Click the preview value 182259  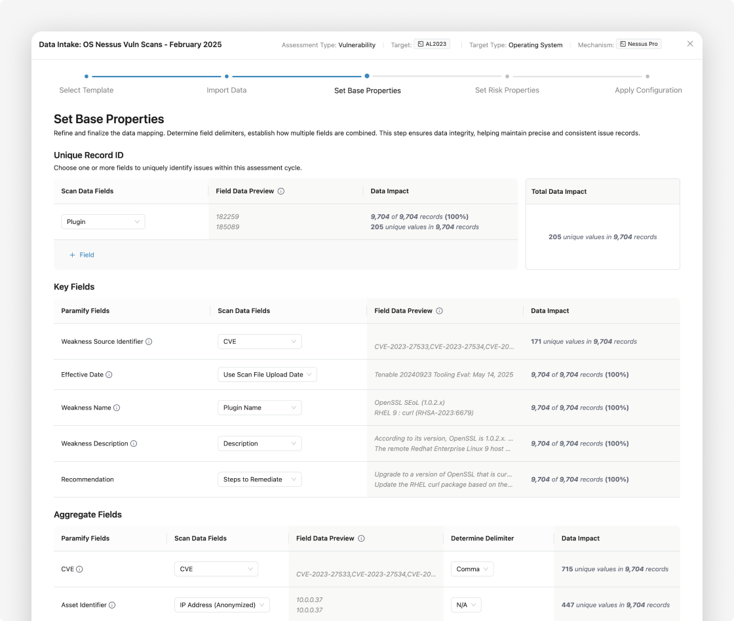(227, 217)
